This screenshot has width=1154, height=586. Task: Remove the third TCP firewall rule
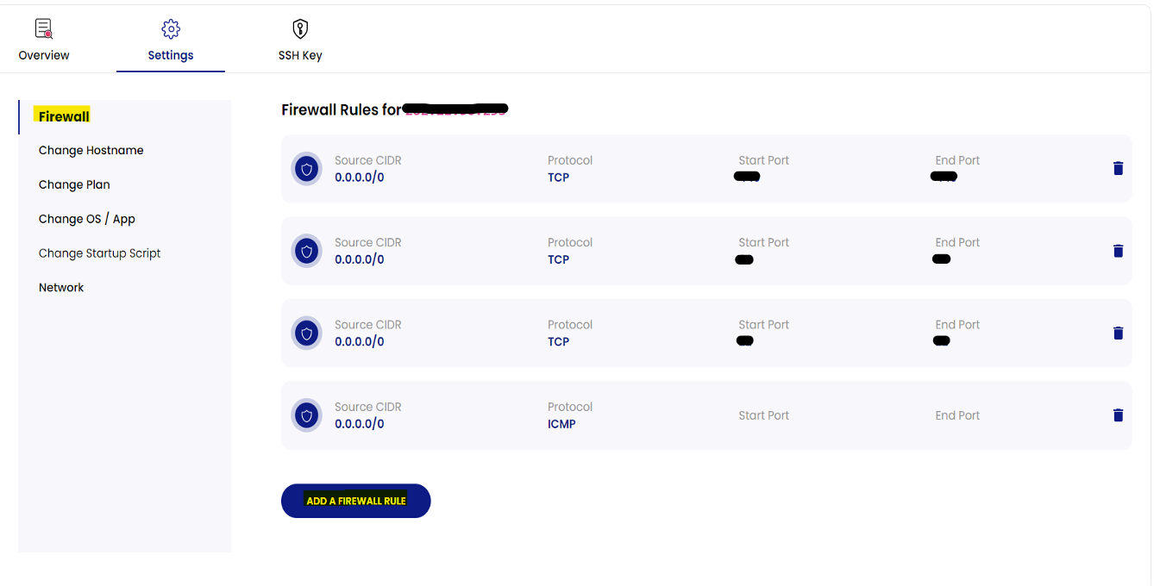coord(1118,334)
